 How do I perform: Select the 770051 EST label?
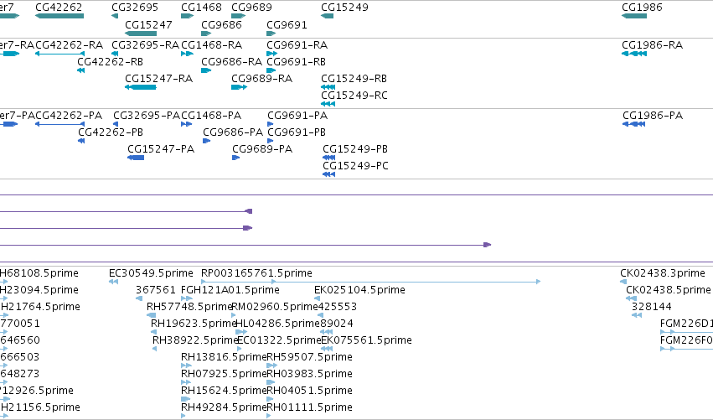(20, 324)
